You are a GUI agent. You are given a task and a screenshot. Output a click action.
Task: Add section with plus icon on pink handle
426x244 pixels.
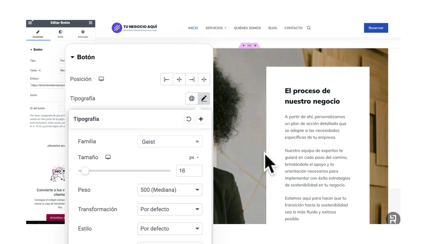244,45
